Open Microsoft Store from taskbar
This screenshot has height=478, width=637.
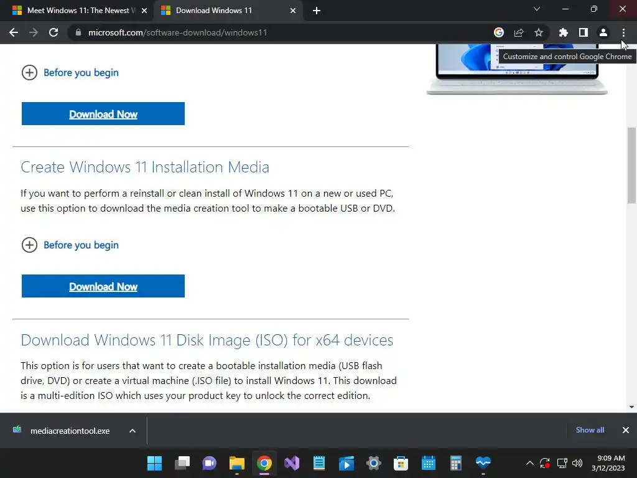401,463
